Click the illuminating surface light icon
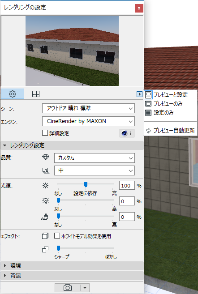Viewport: 198px width, 294px height. tap(45, 217)
